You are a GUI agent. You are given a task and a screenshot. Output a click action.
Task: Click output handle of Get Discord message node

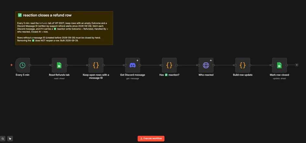(140, 65)
